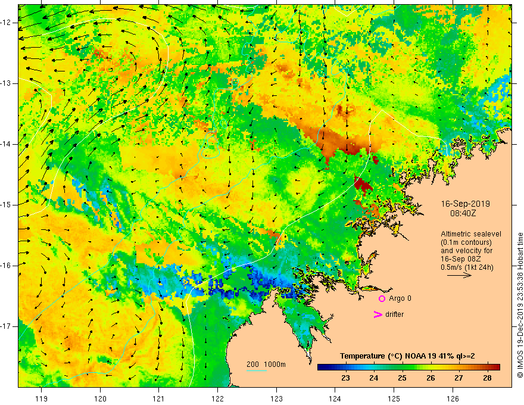Click the 23 value on the color bar
This screenshot has width=524, height=405.
345,378
